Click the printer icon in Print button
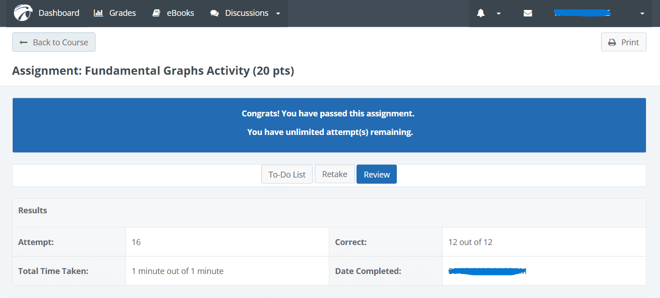 click(x=612, y=43)
